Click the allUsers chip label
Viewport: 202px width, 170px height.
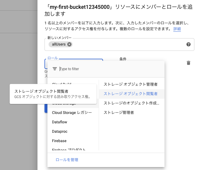click(59, 44)
